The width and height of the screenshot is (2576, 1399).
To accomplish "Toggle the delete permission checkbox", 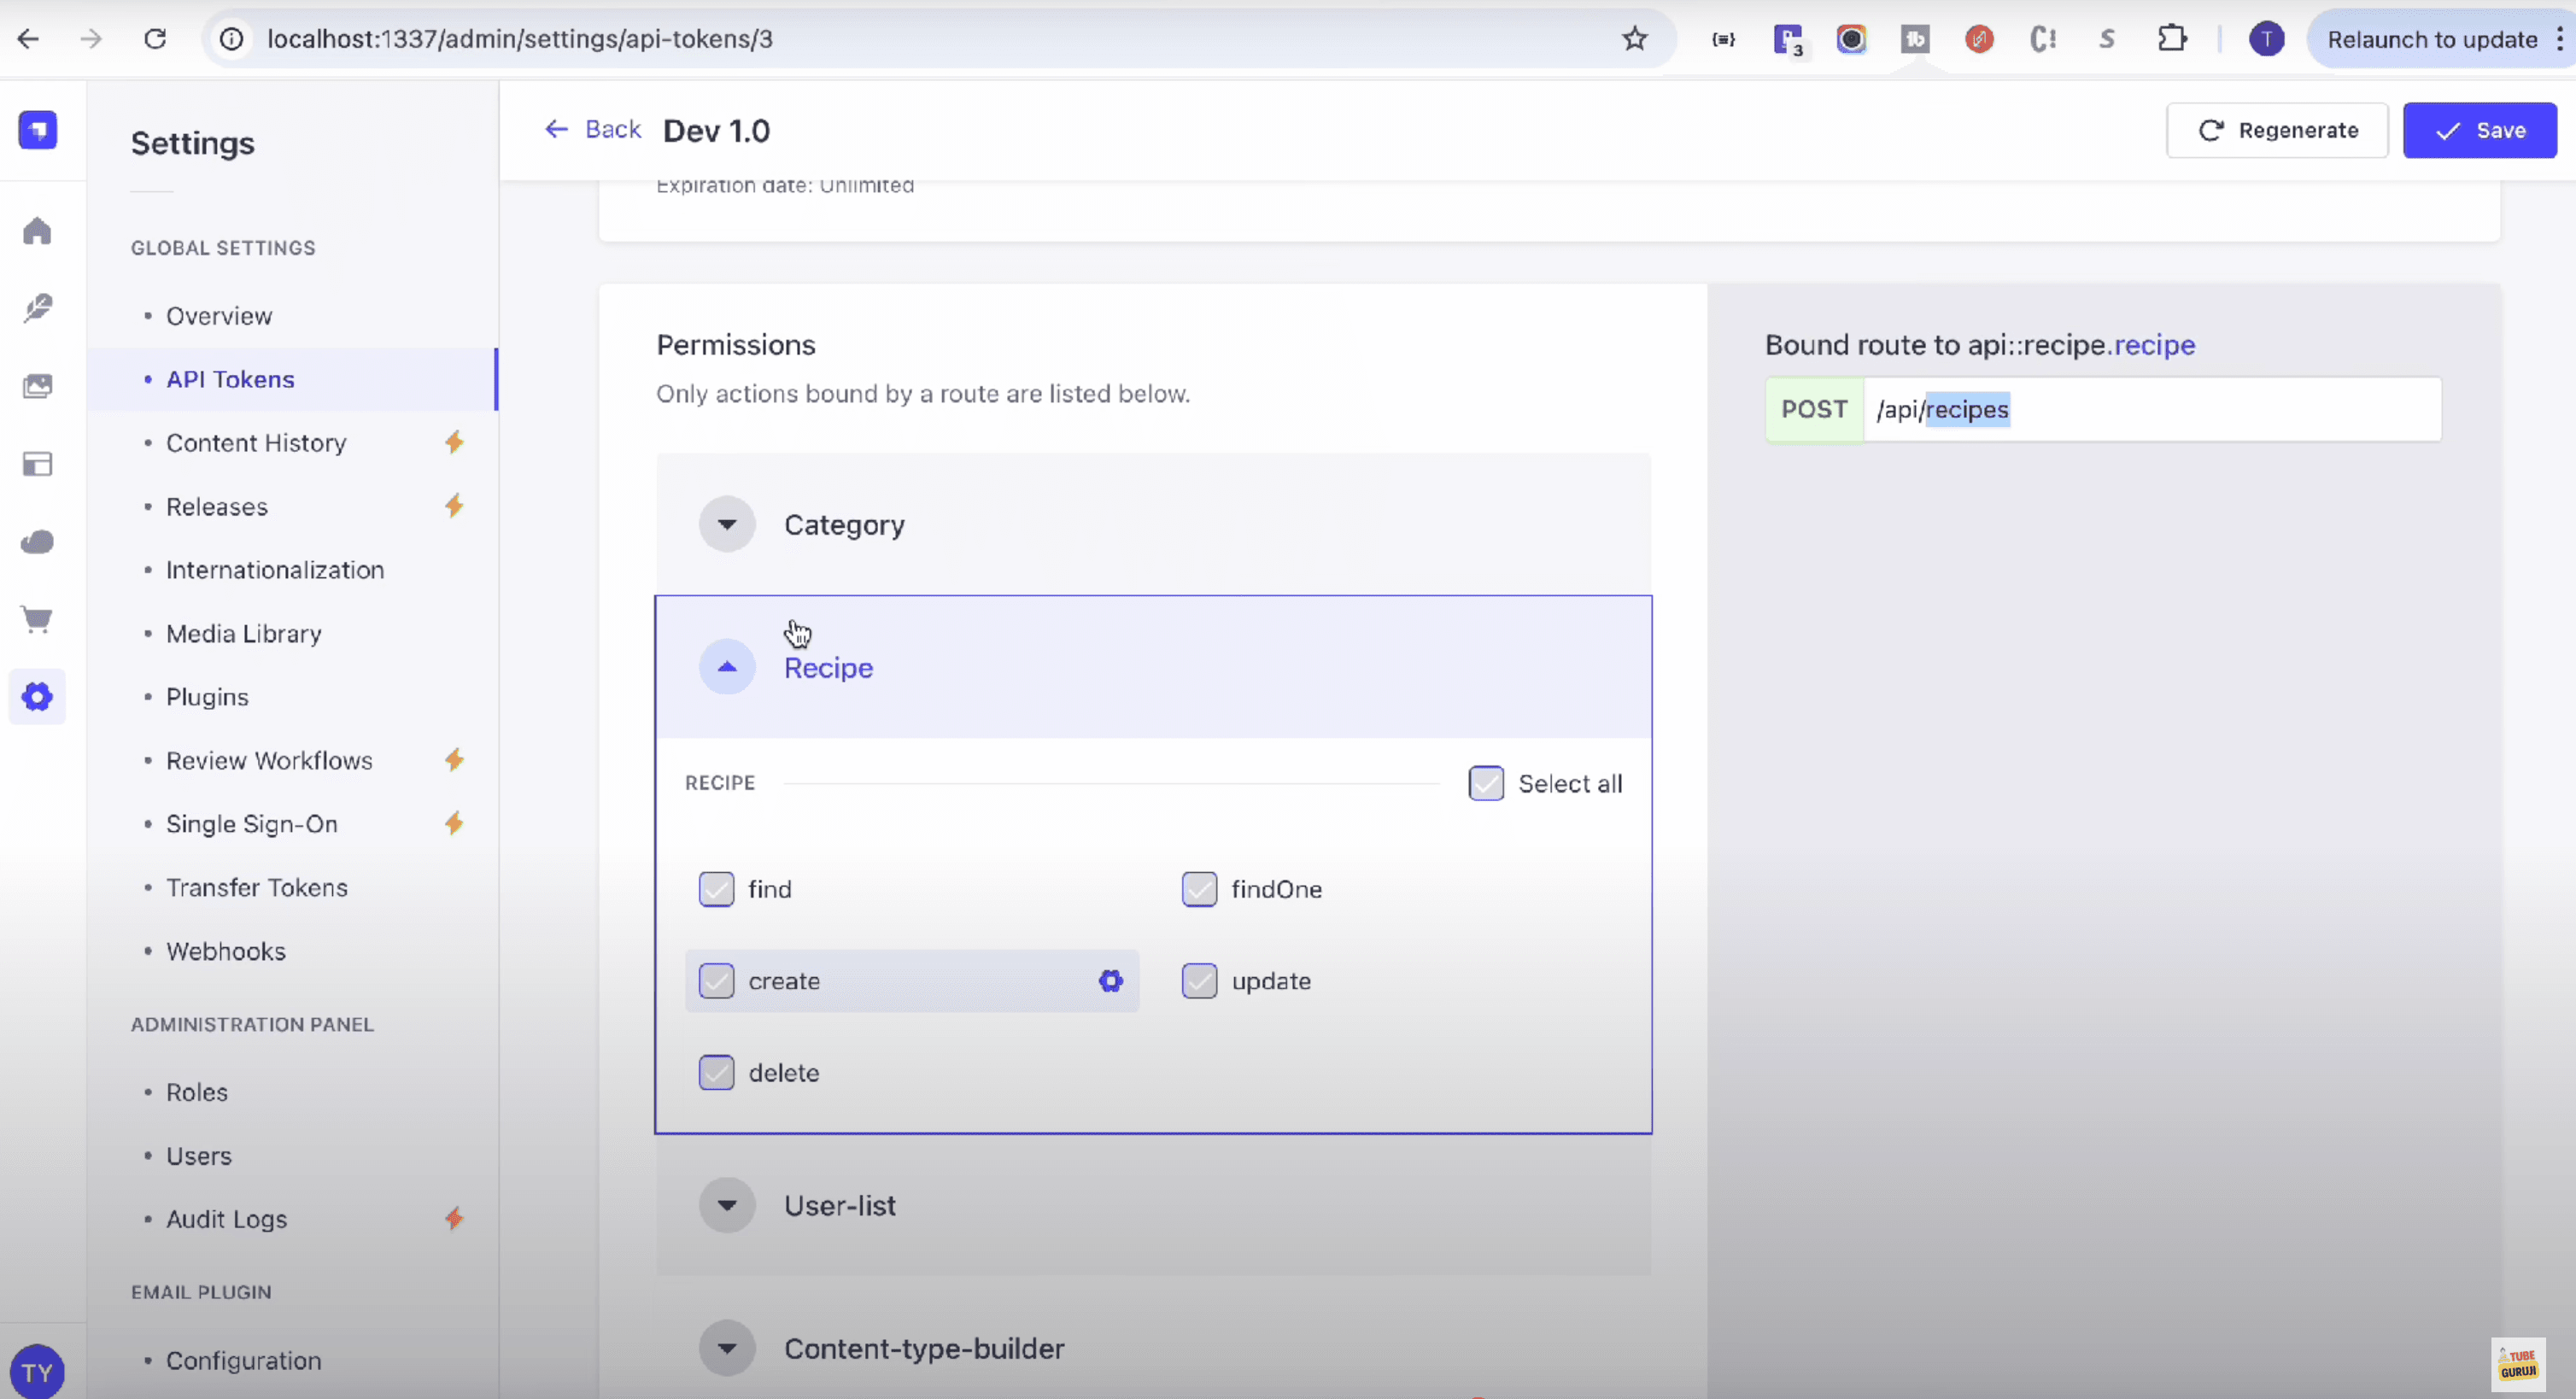I will click(x=716, y=1073).
